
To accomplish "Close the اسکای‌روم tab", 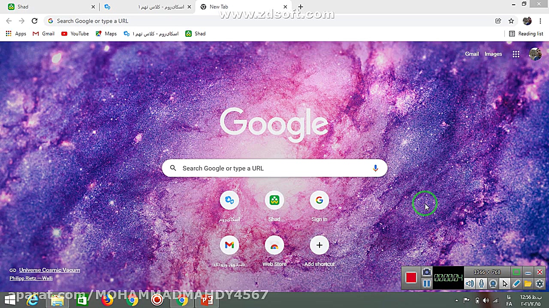I will click(189, 7).
